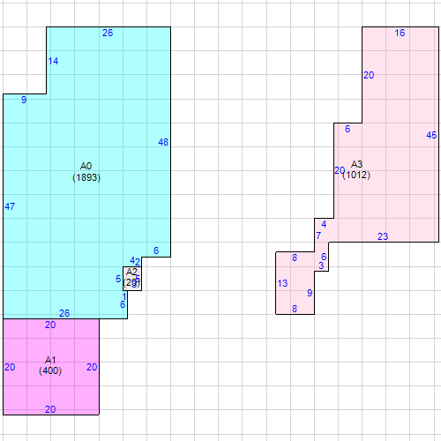Click the small A2 area label
This screenshot has height=441, width=441.
tap(131, 277)
